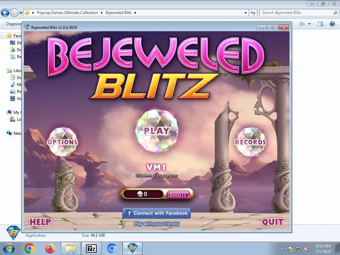
Task: Start a game with the PLAY gem
Action: [x=157, y=131]
